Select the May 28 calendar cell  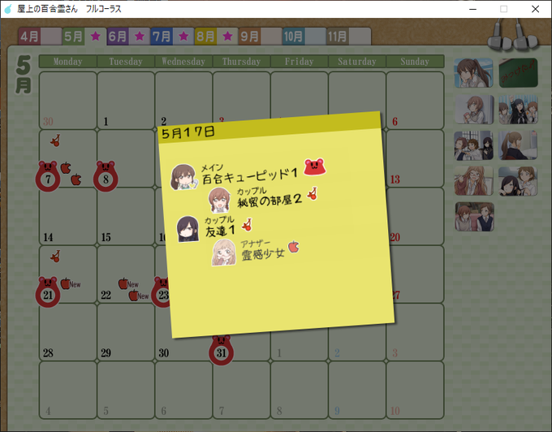pyautogui.click(x=68, y=331)
